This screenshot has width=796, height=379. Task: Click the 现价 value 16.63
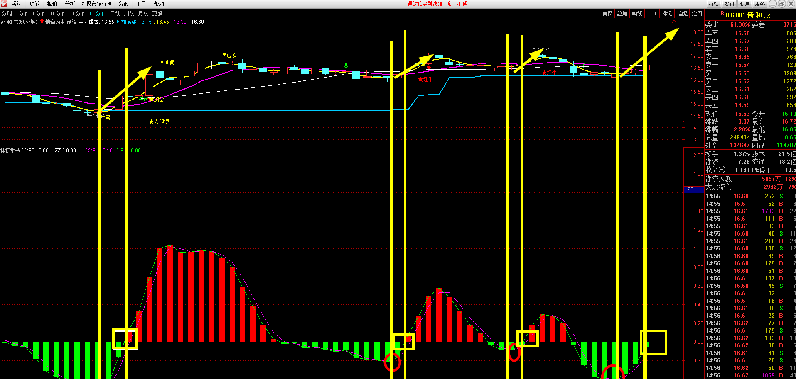point(742,114)
